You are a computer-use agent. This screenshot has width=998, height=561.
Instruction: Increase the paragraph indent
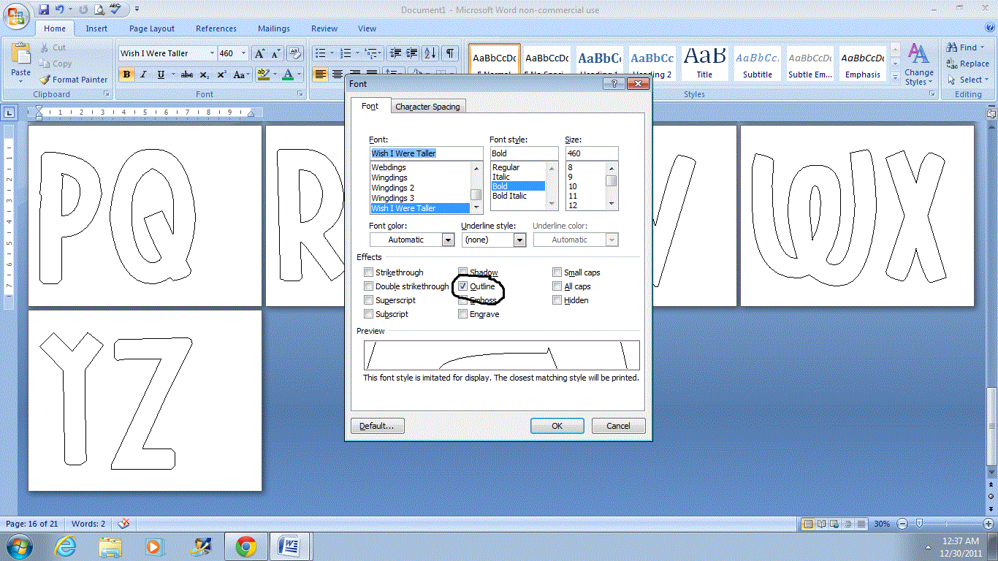tap(411, 53)
